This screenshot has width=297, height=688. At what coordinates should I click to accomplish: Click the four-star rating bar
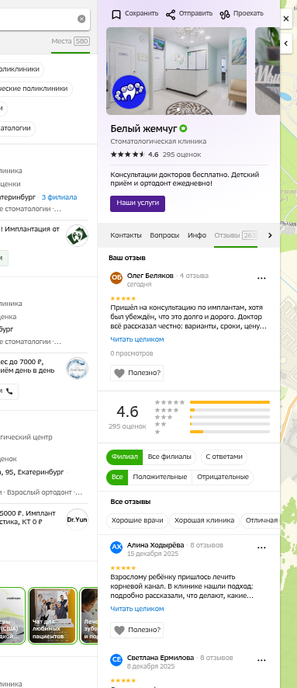coord(230,410)
